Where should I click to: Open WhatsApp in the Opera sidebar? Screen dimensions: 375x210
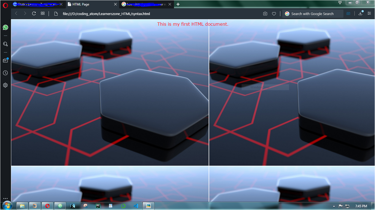tap(5, 27)
